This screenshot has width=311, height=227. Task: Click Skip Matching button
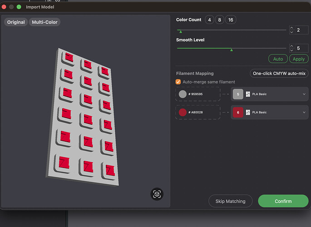(x=230, y=201)
